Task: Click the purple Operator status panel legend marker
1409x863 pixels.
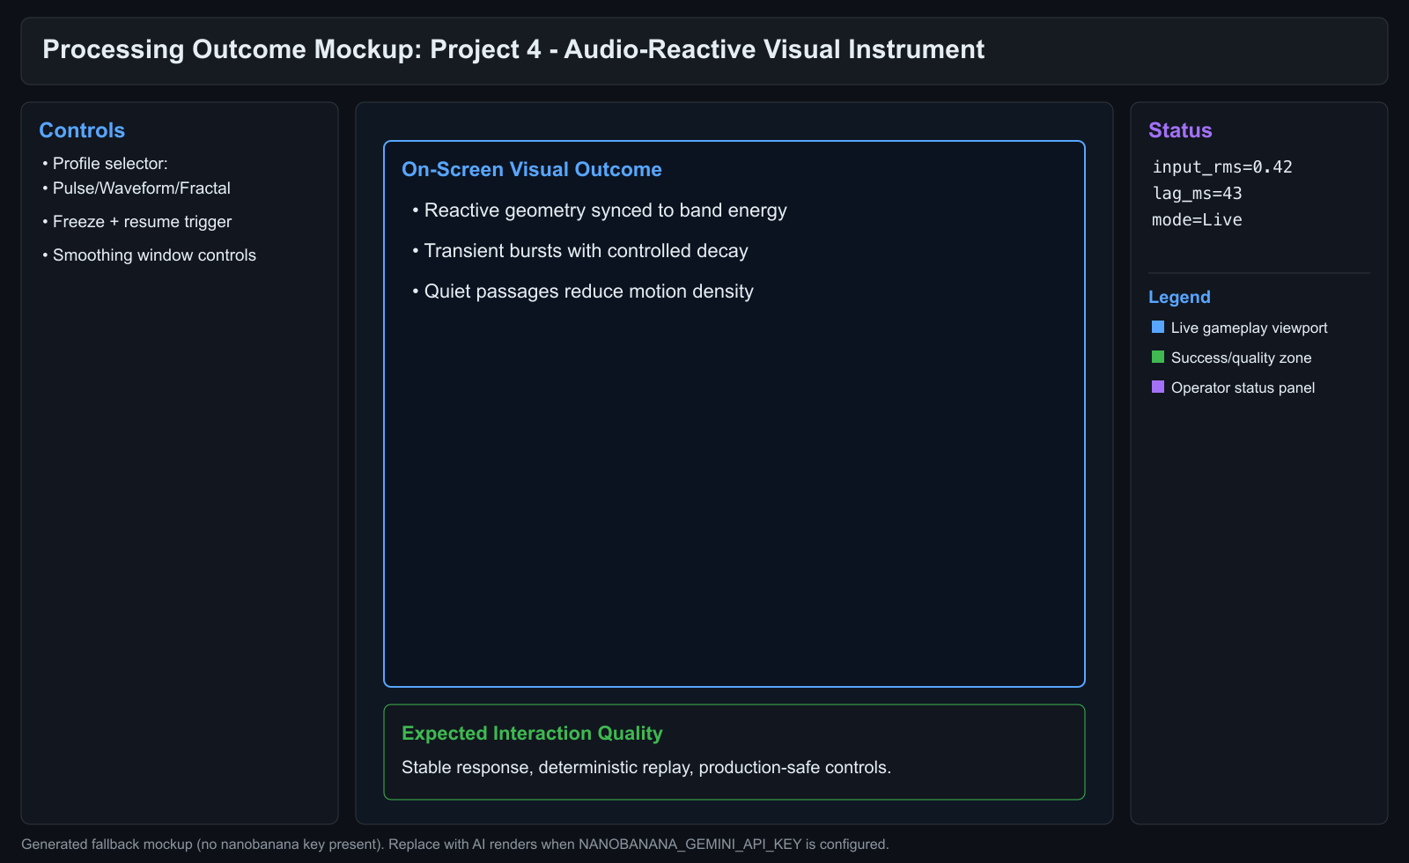Action: (x=1157, y=386)
